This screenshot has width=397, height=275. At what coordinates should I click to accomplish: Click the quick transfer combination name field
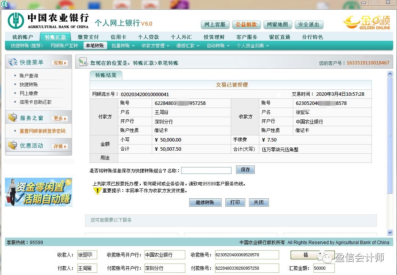pyautogui.click(x=206, y=170)
